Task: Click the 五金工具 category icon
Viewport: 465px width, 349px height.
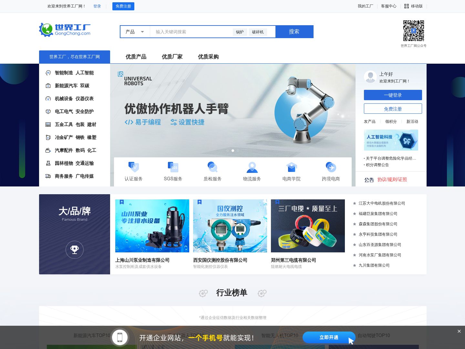Action: pos(48,124)
